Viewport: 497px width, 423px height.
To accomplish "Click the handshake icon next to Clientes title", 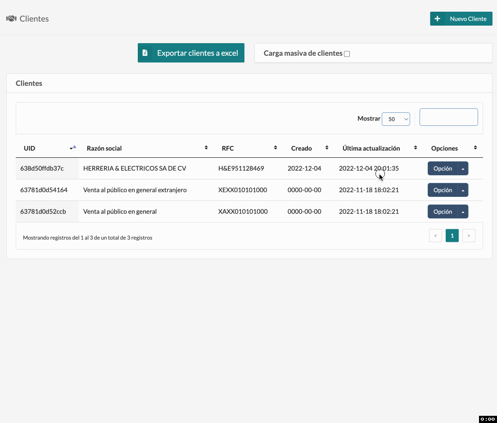I will pos(11,18).
